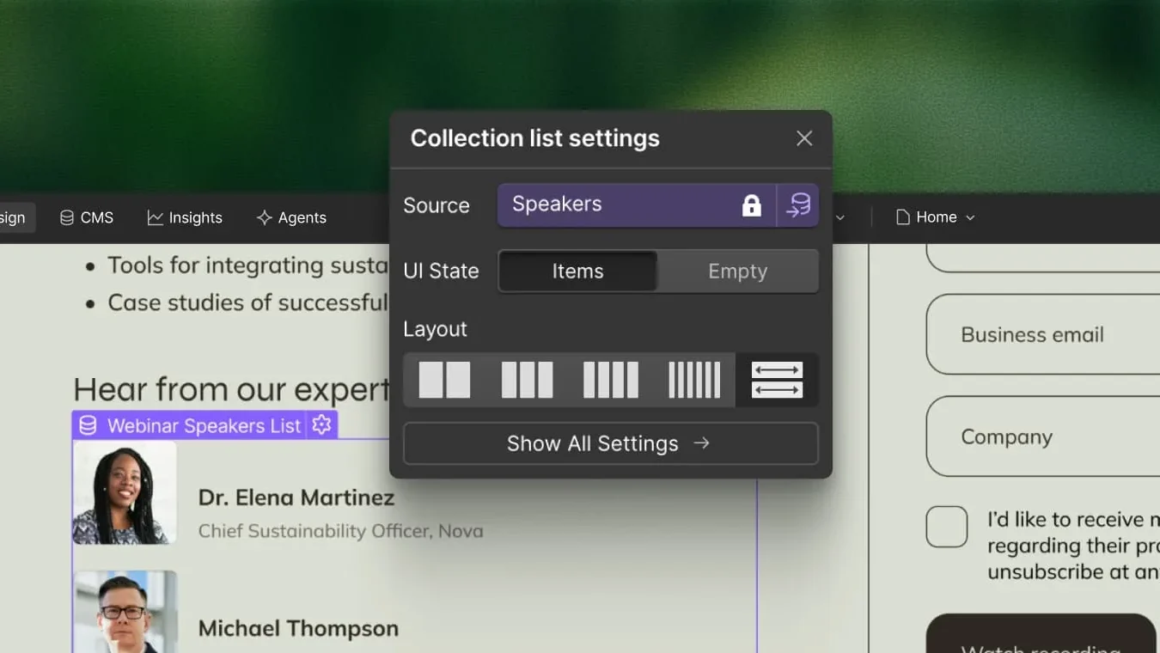Click the Webinar Speakers List database icon
Viewport: 1160px width, 653px height.
pyautogui.click(x=88, y=425)
